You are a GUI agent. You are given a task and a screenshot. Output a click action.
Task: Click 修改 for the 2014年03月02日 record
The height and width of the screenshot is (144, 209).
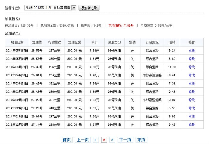point(191,92)
